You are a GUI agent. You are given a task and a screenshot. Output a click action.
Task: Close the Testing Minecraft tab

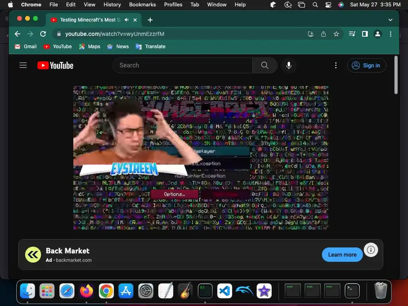[x=135, y=20]
